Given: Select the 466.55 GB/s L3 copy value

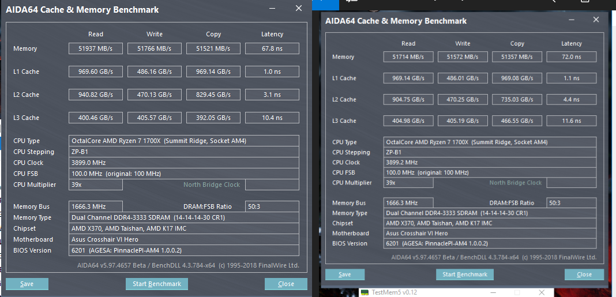Looking at the screenshot, I should coord(517,121).
